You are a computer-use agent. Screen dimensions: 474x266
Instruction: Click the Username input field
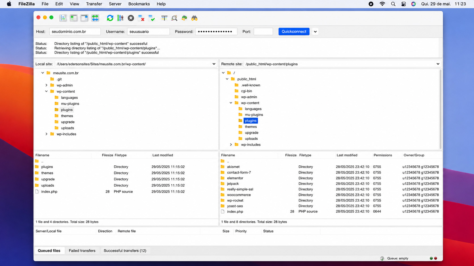pyautogui.click(x=148, y=32)
